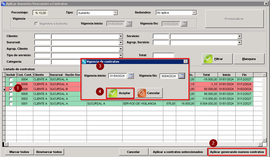Check Incluir for contract 0002
The image size is (270, 157).
tap(11, 99)
